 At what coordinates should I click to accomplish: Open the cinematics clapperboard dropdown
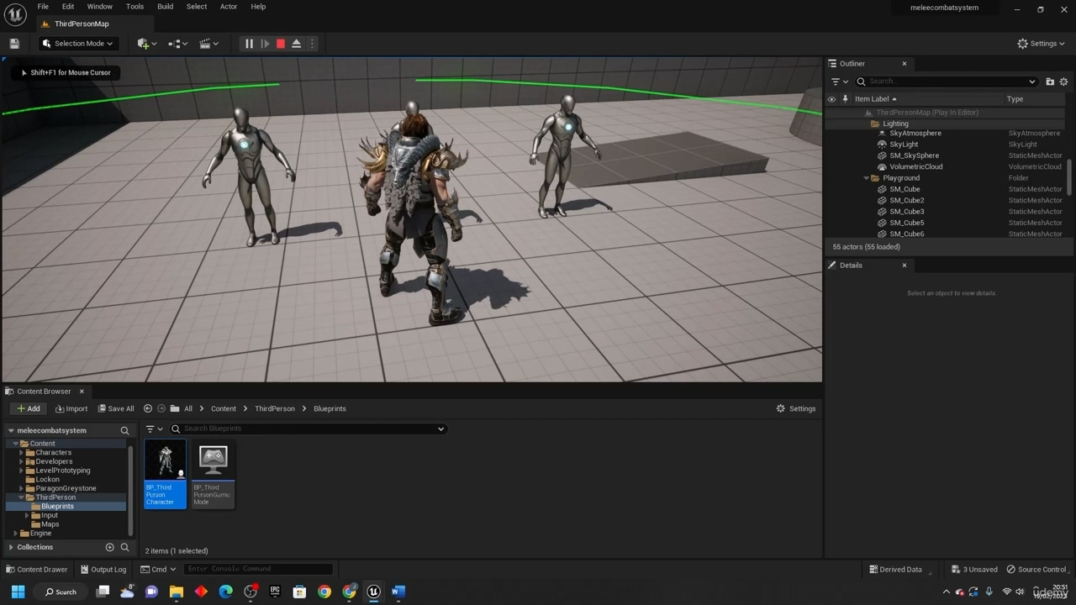click(x=208, y=44)
